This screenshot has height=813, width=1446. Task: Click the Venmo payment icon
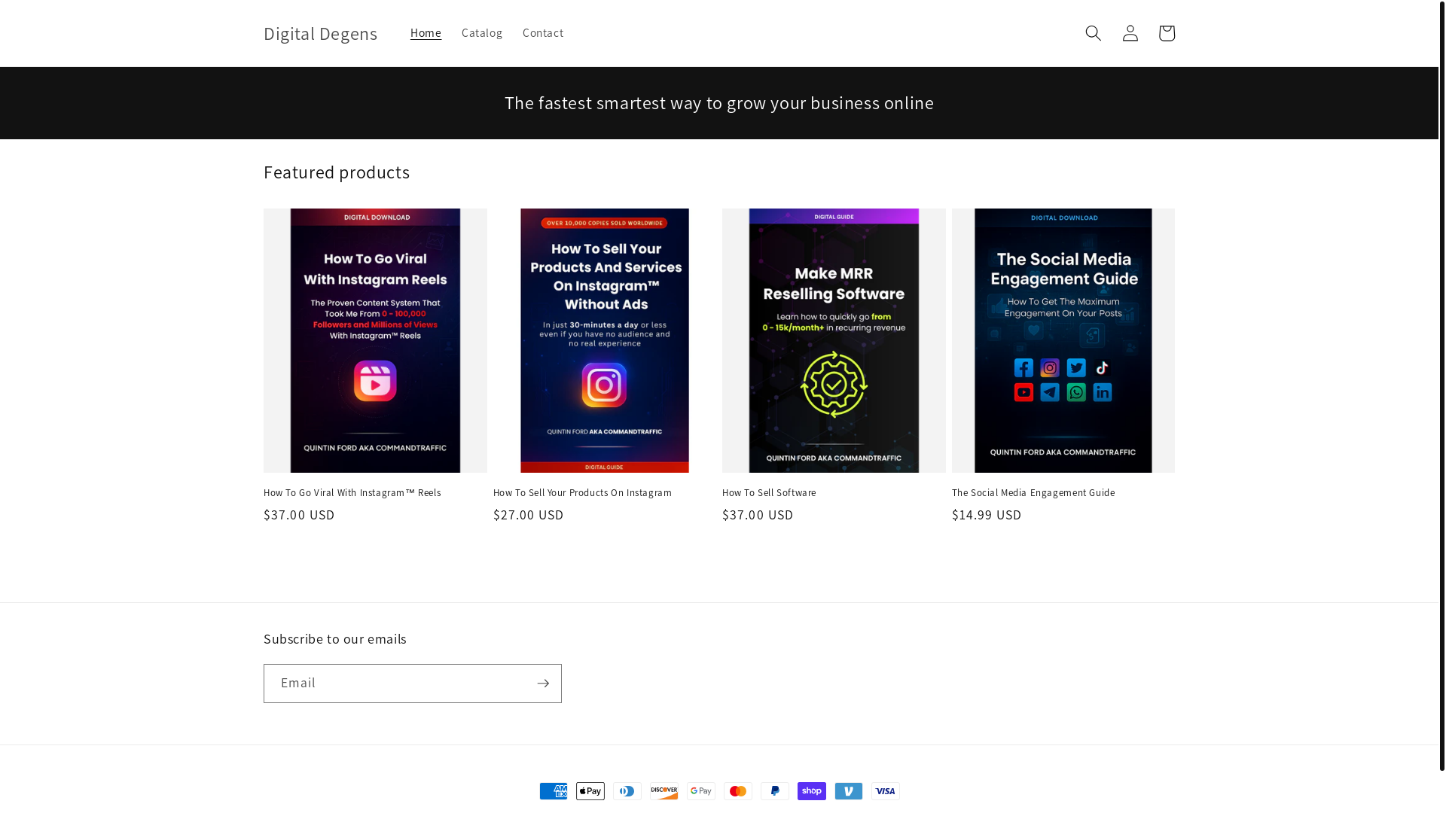(x=849, y=791)
